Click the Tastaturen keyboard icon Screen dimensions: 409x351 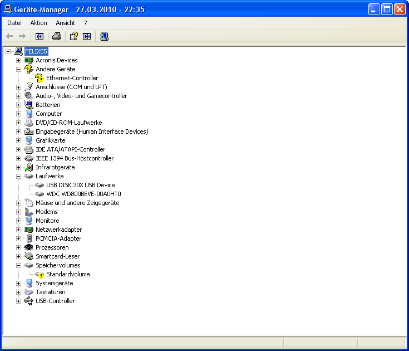click(x=29, y=292)
